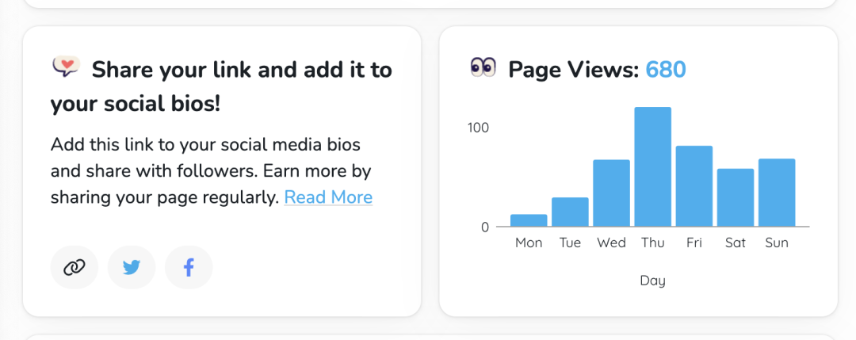Click the heart speech bubble emoji
Image resolution: width=856 pixels, height=340 pixels.
[66, 67]
